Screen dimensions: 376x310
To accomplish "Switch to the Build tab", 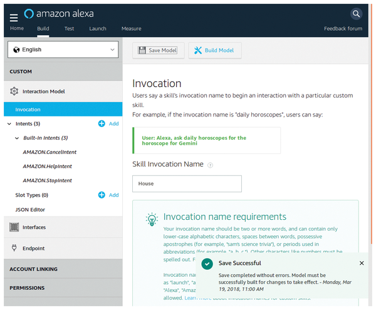I will (x=43, y=29).
